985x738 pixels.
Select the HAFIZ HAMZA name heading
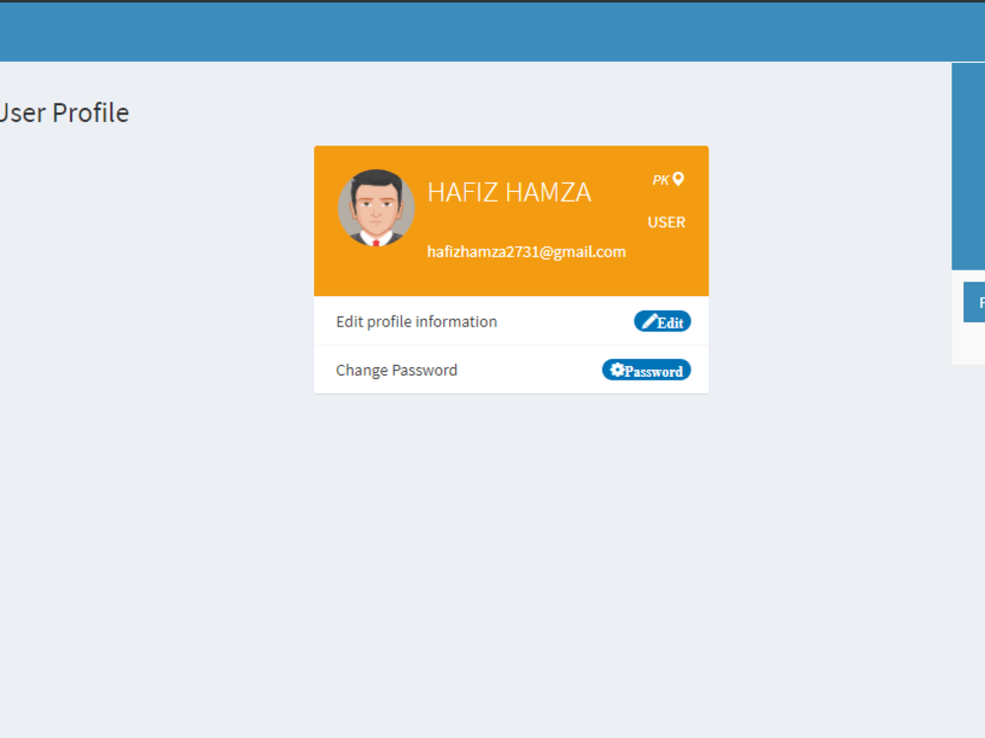(x=509, y=192)
